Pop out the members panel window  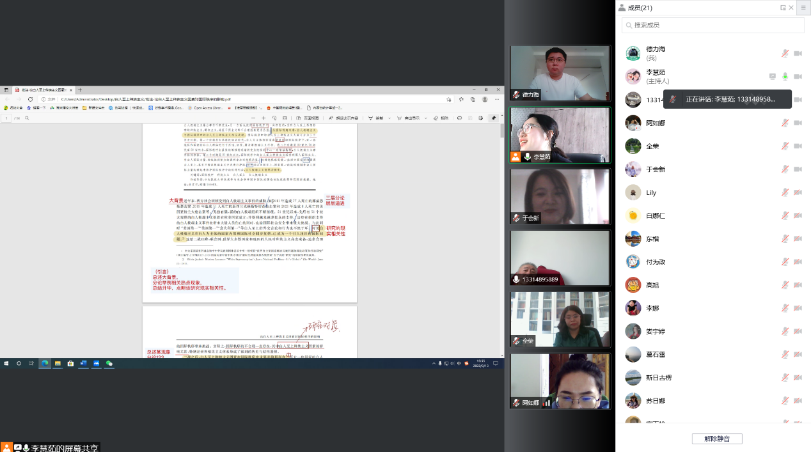(x=783, y=8)
